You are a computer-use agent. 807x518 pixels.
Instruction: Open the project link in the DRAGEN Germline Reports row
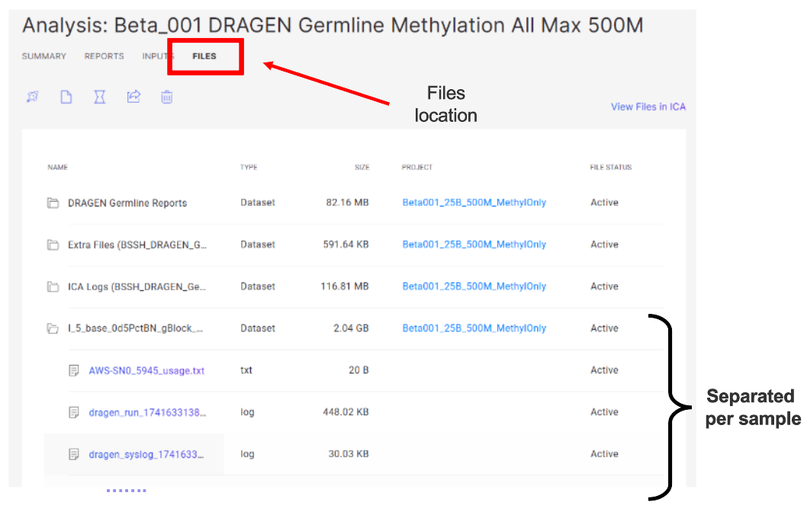tap(474, 203)
